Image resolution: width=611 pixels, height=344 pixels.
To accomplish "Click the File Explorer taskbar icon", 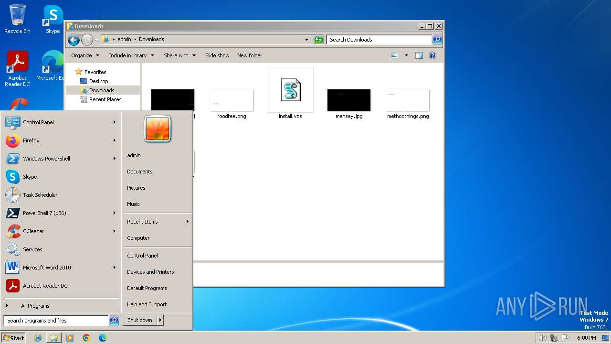I will click(x=54, y=338).
